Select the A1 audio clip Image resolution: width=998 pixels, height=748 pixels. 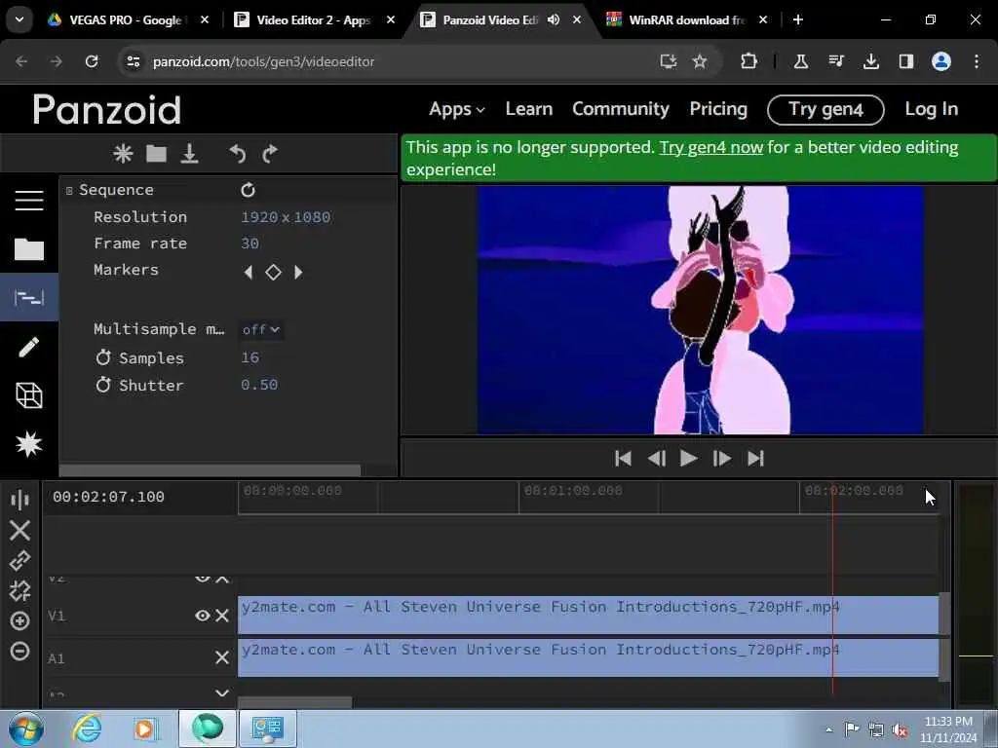(588, 657)
